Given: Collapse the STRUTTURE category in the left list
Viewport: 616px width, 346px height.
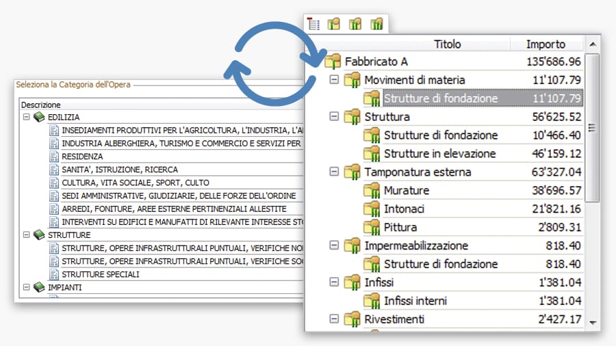Looking at the screenshot, I should 26,235.
